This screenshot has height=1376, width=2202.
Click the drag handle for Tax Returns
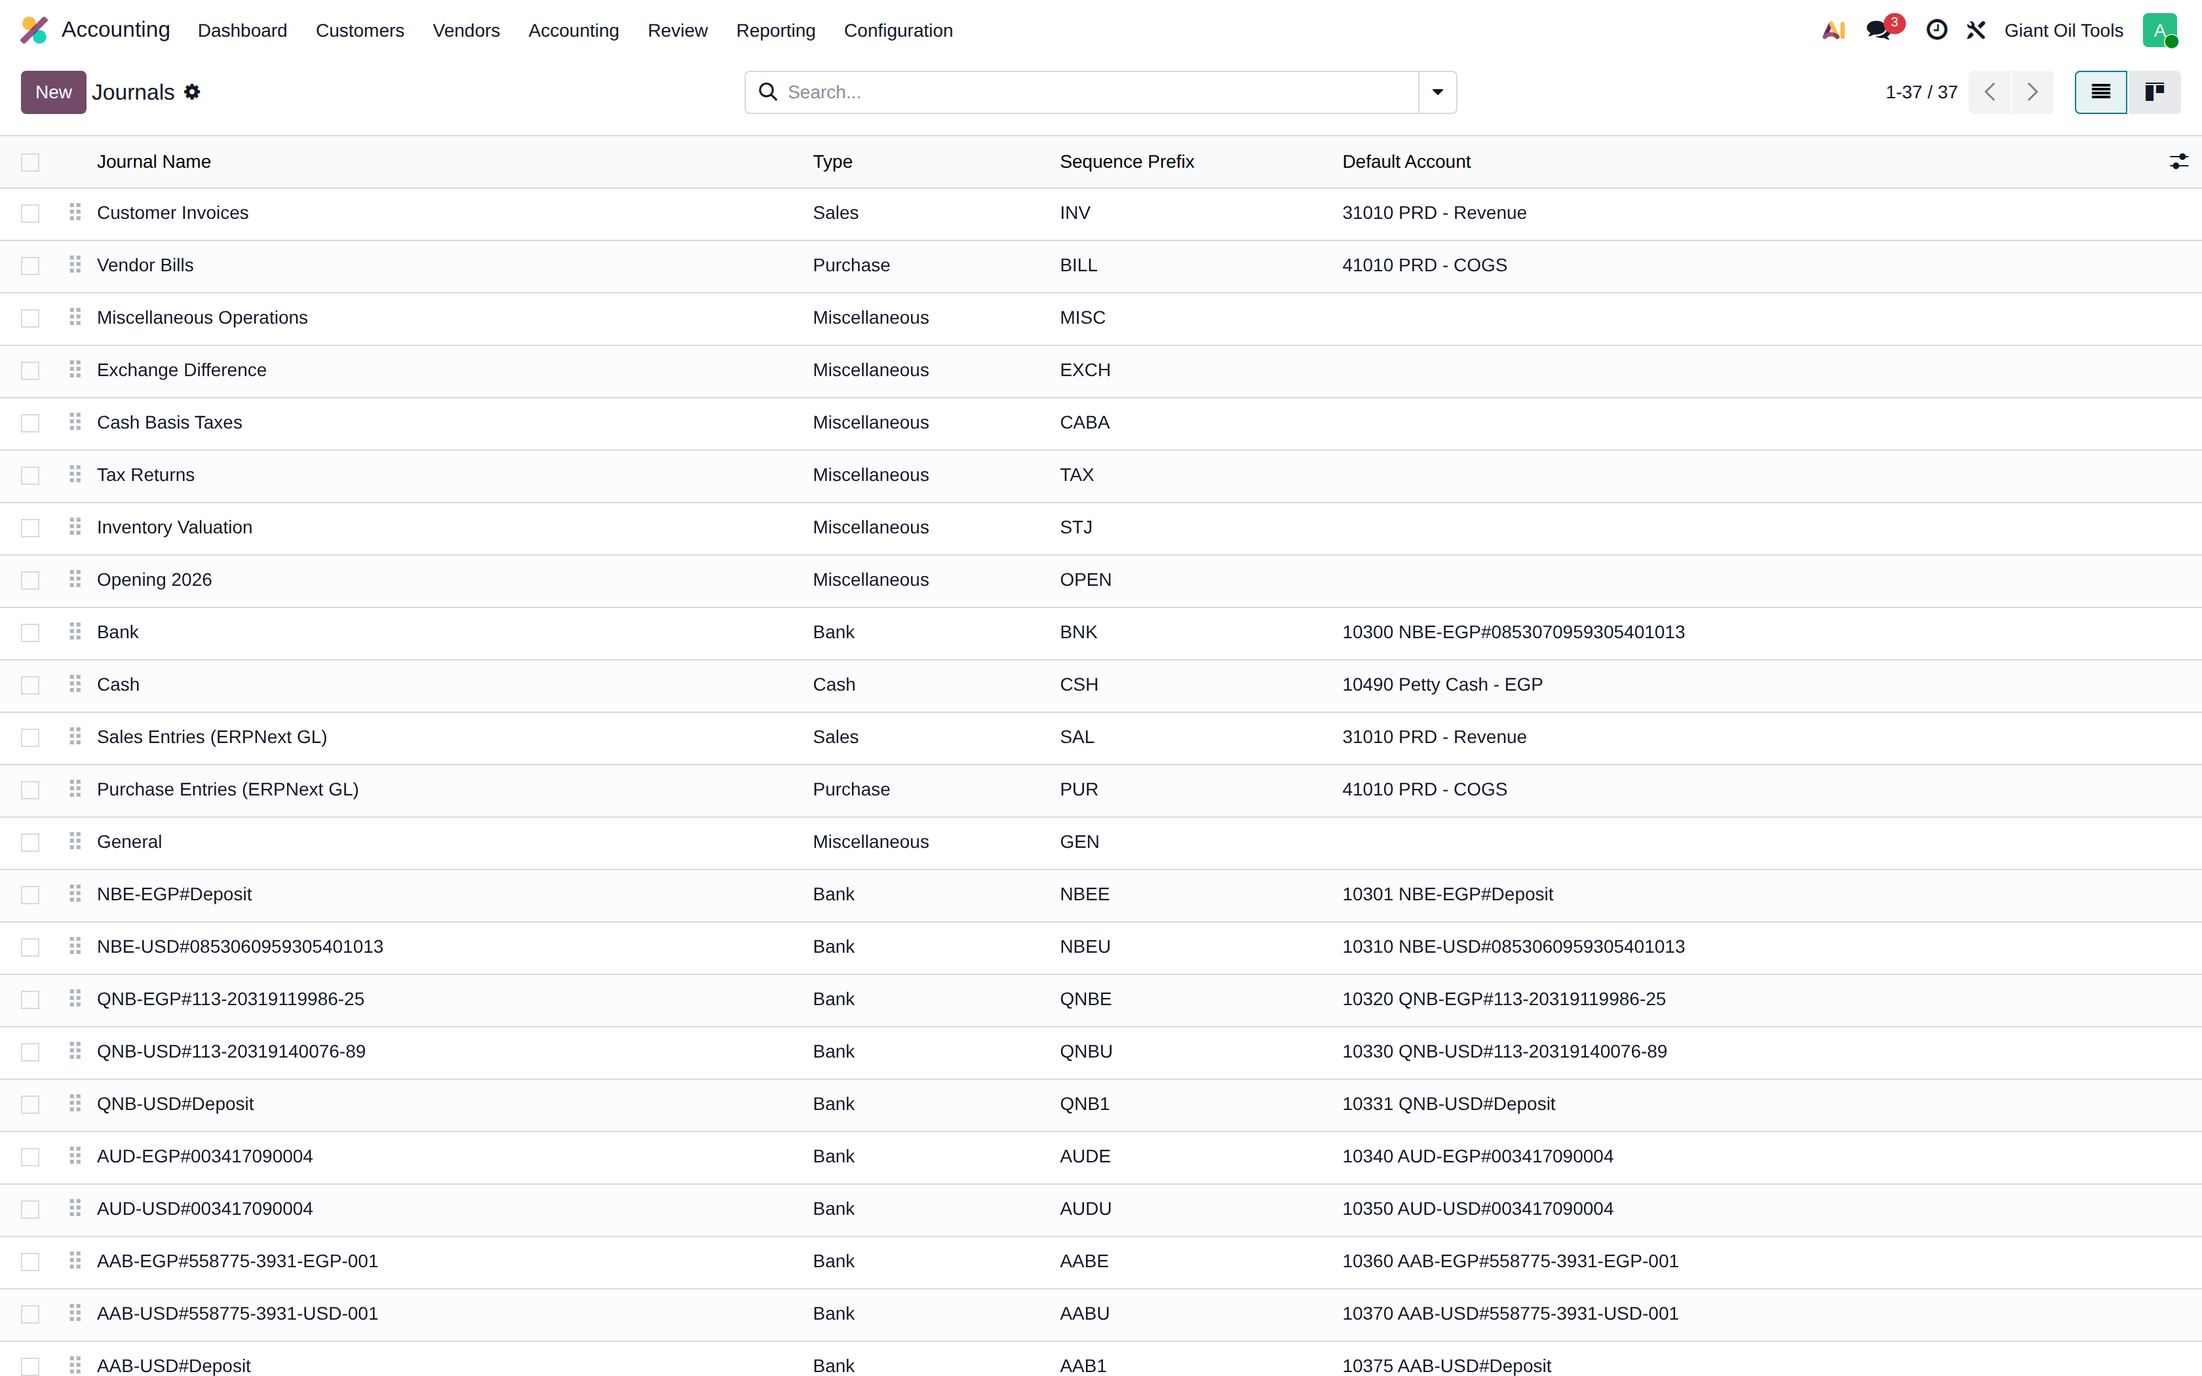pos(75,474)
